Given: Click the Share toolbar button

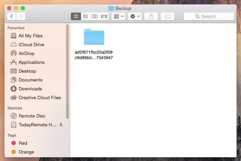Looking at the screenshot, I should tap(151, 16).
